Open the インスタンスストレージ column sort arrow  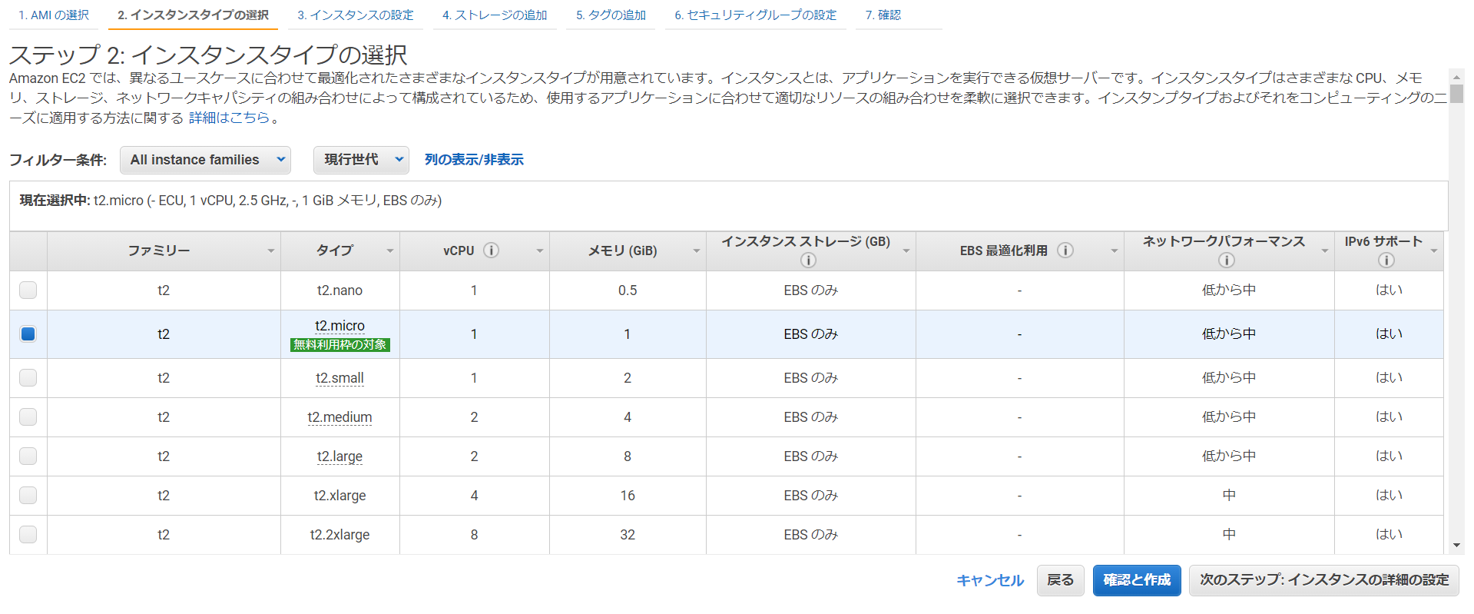[906, 251]
